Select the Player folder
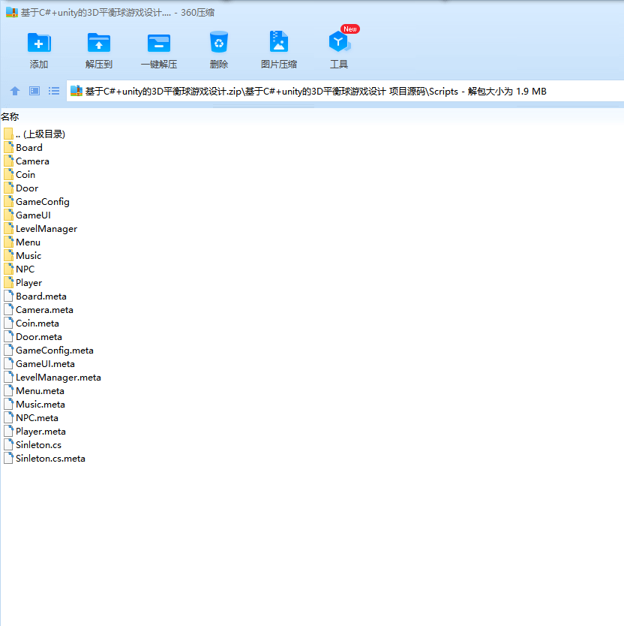Viewport: 624px width, 626px height. tap(22, 283)
